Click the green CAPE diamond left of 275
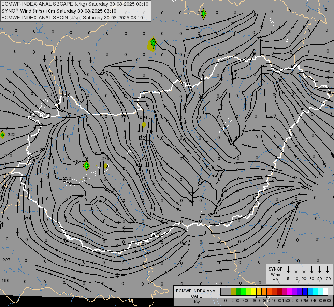This screenshot has height=307, width=334. 86,165
